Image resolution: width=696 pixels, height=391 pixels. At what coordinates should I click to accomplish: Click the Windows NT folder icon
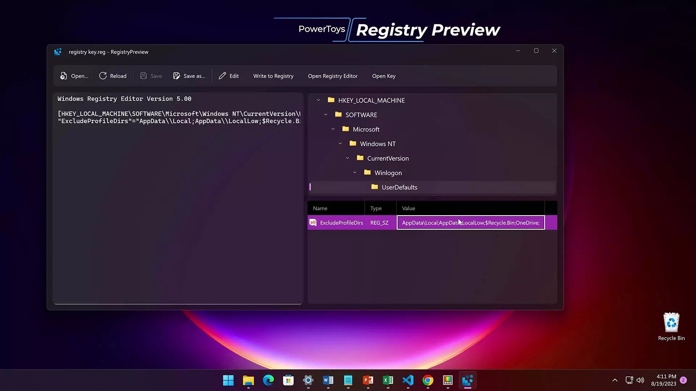(x=353, y=143)
